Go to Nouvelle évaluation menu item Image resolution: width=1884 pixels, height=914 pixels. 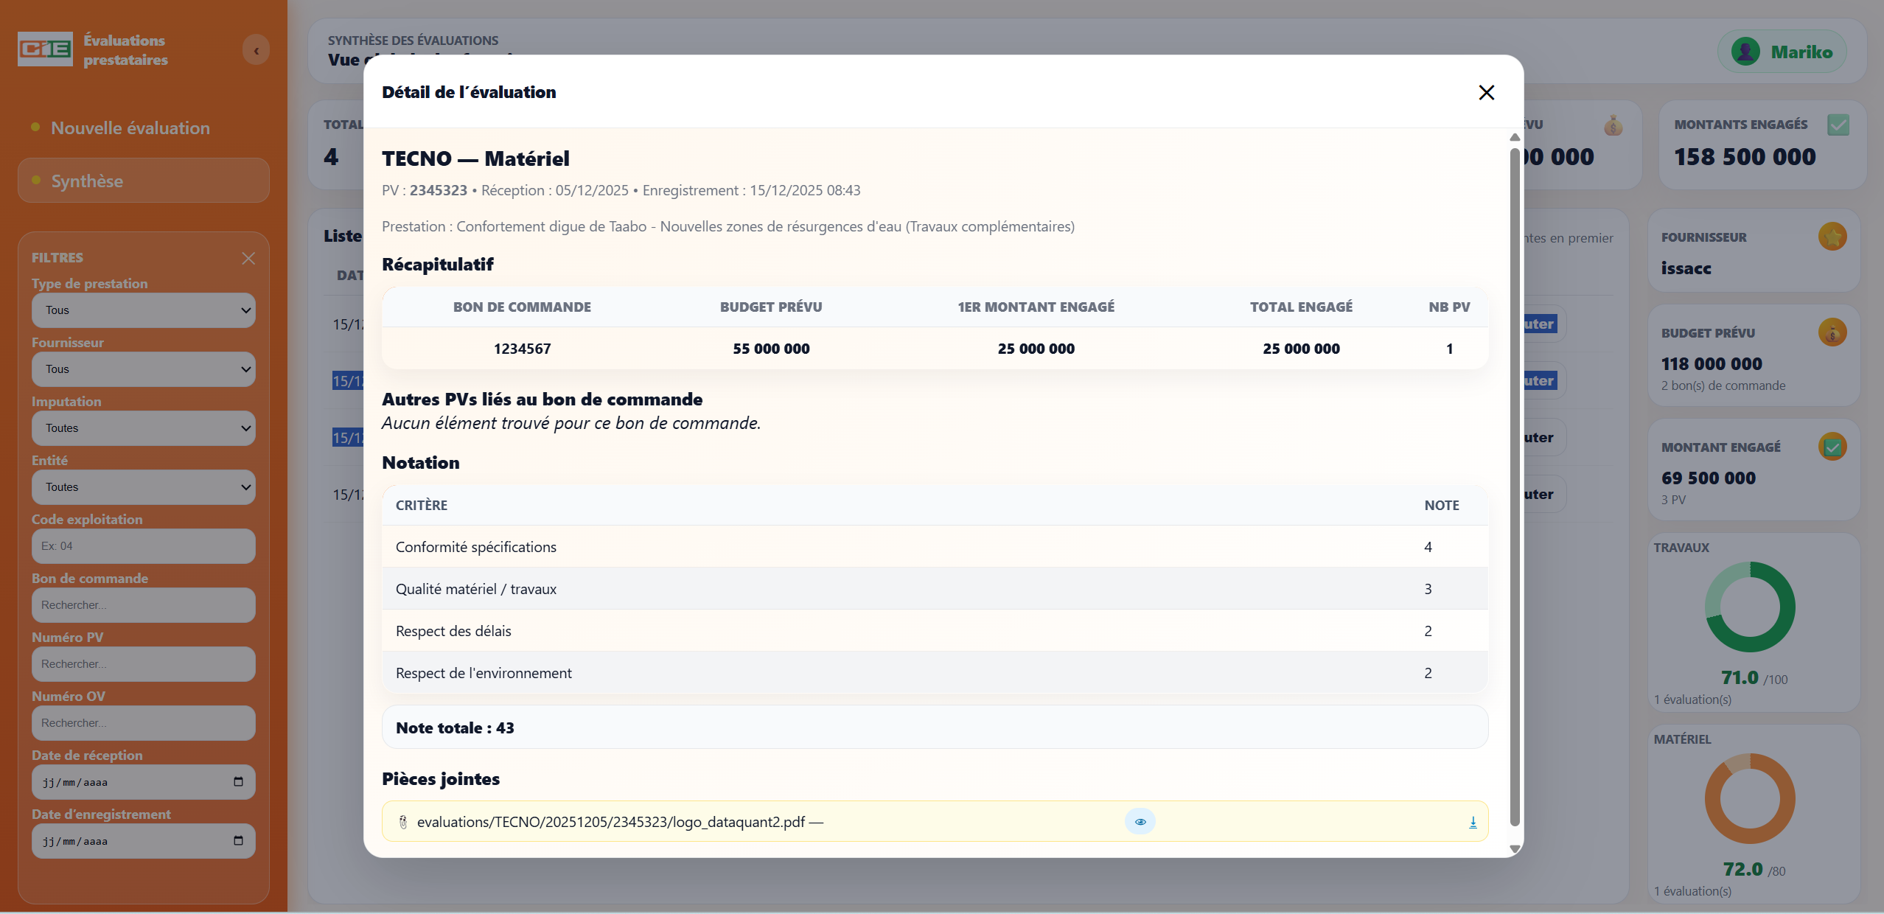tap(130, 128)
